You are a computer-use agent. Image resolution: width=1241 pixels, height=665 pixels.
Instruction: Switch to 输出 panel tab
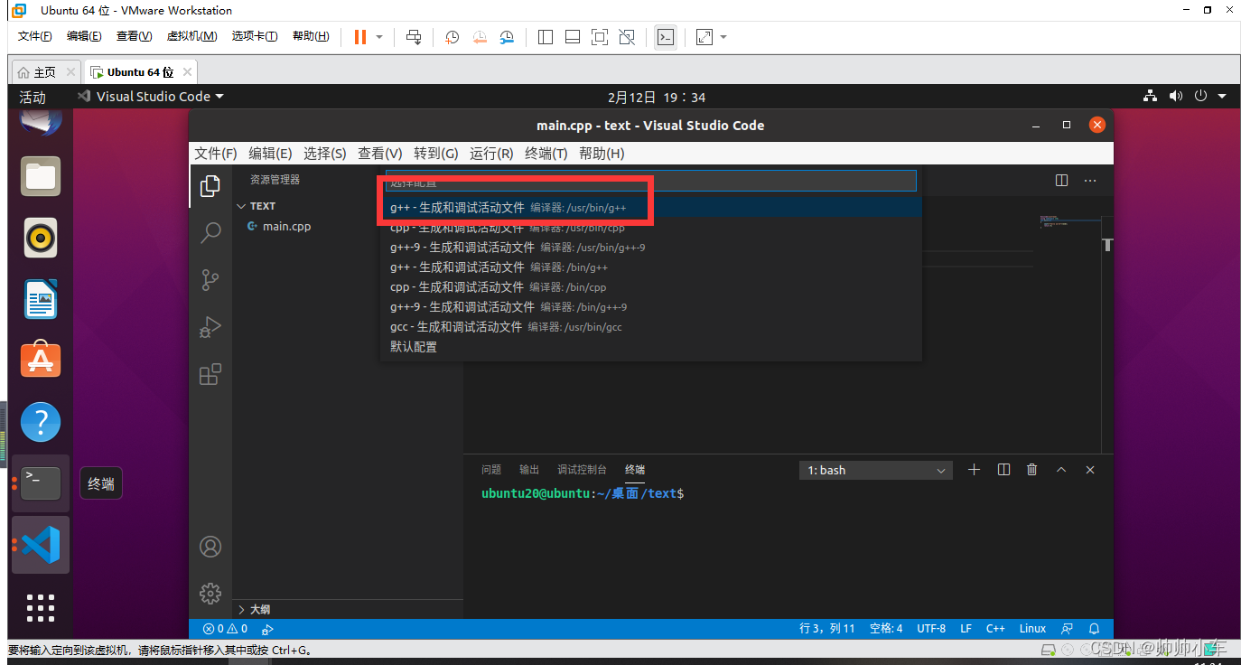pyautogui.click(x=529, y=470)
